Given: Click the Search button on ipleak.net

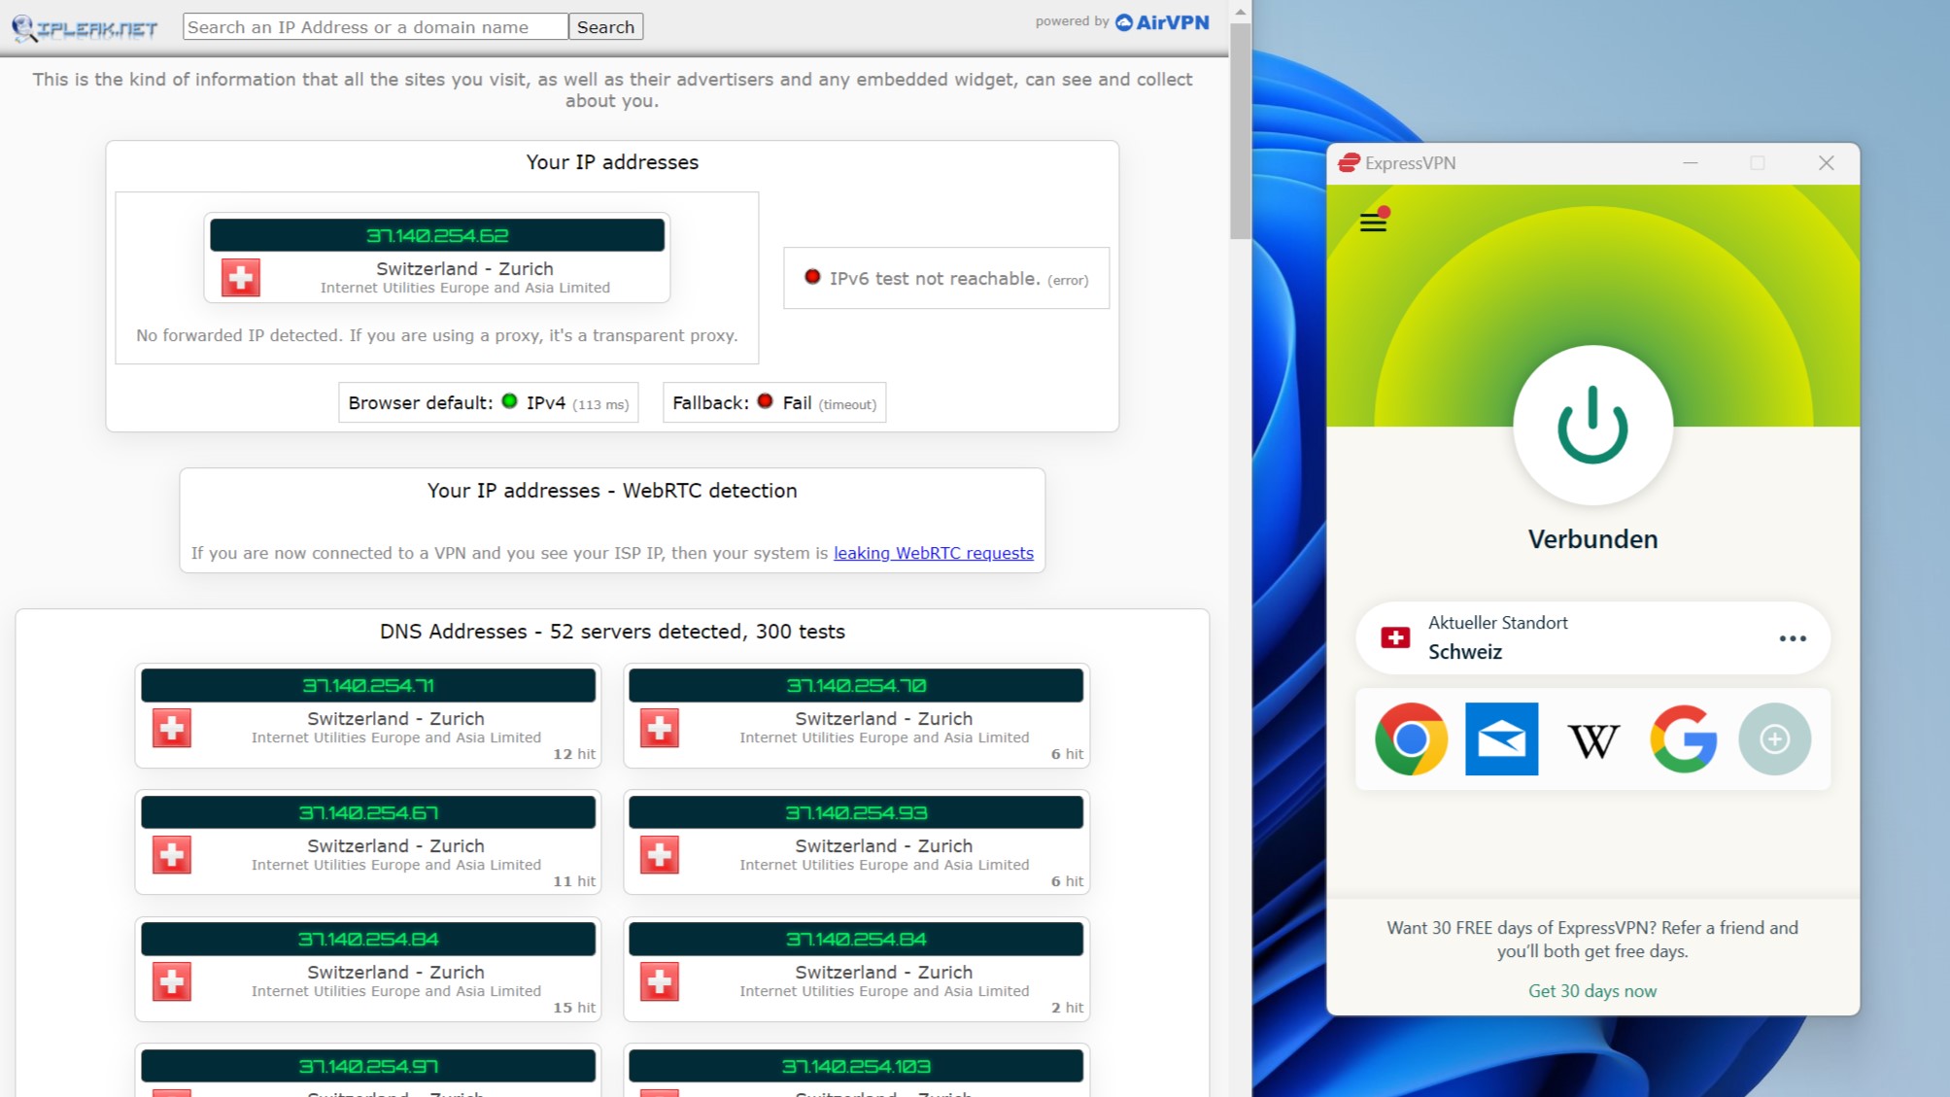Looking at the screenshot, I should (x=605, y=27).
